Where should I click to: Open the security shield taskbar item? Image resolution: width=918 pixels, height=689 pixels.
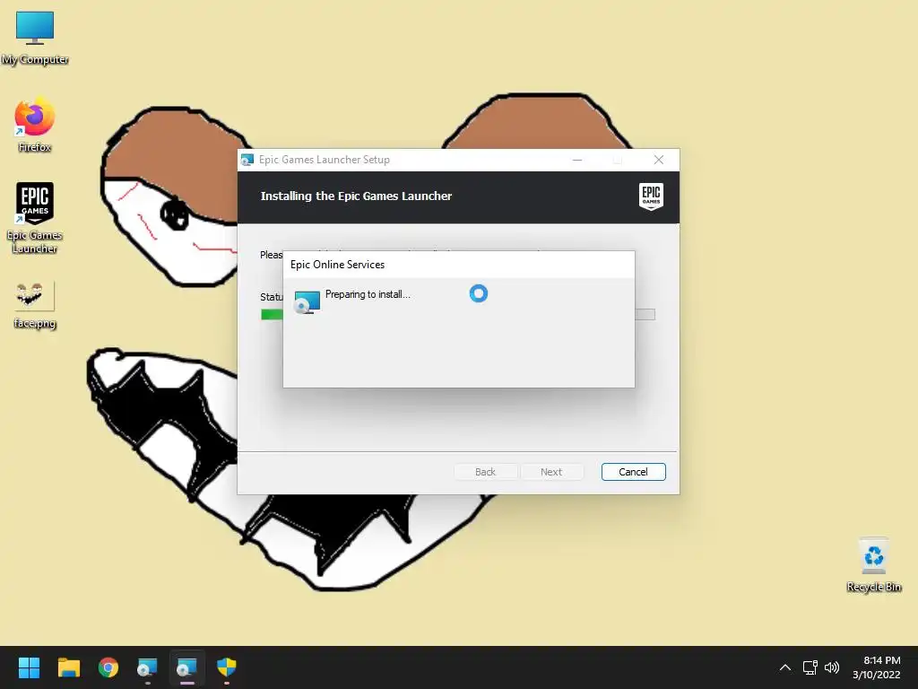(x=227, y=667)
